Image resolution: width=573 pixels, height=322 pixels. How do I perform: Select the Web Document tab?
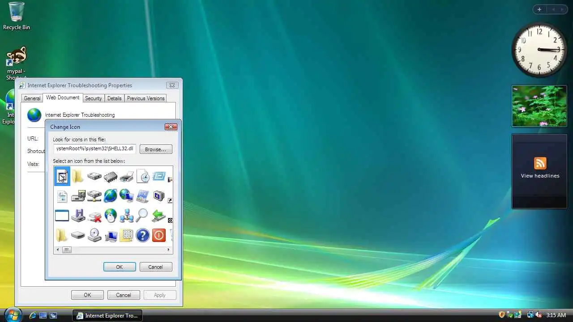pos(63,97)
